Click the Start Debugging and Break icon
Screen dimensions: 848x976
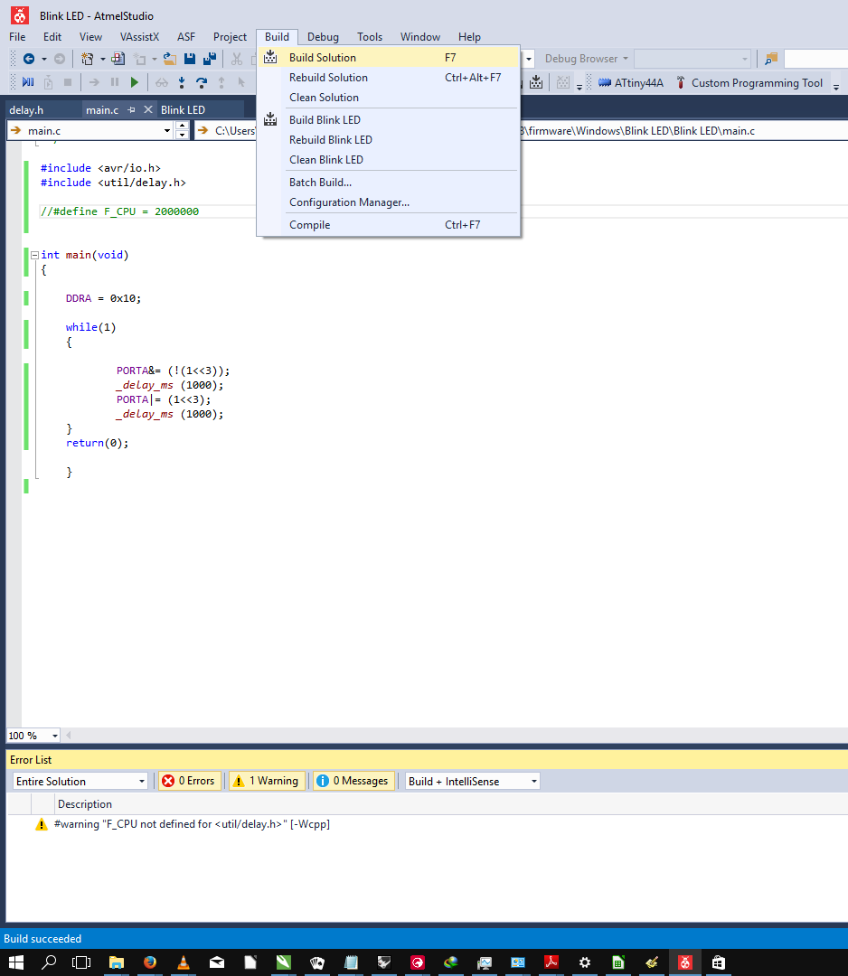pyautogui.click(x=28, y=82)
